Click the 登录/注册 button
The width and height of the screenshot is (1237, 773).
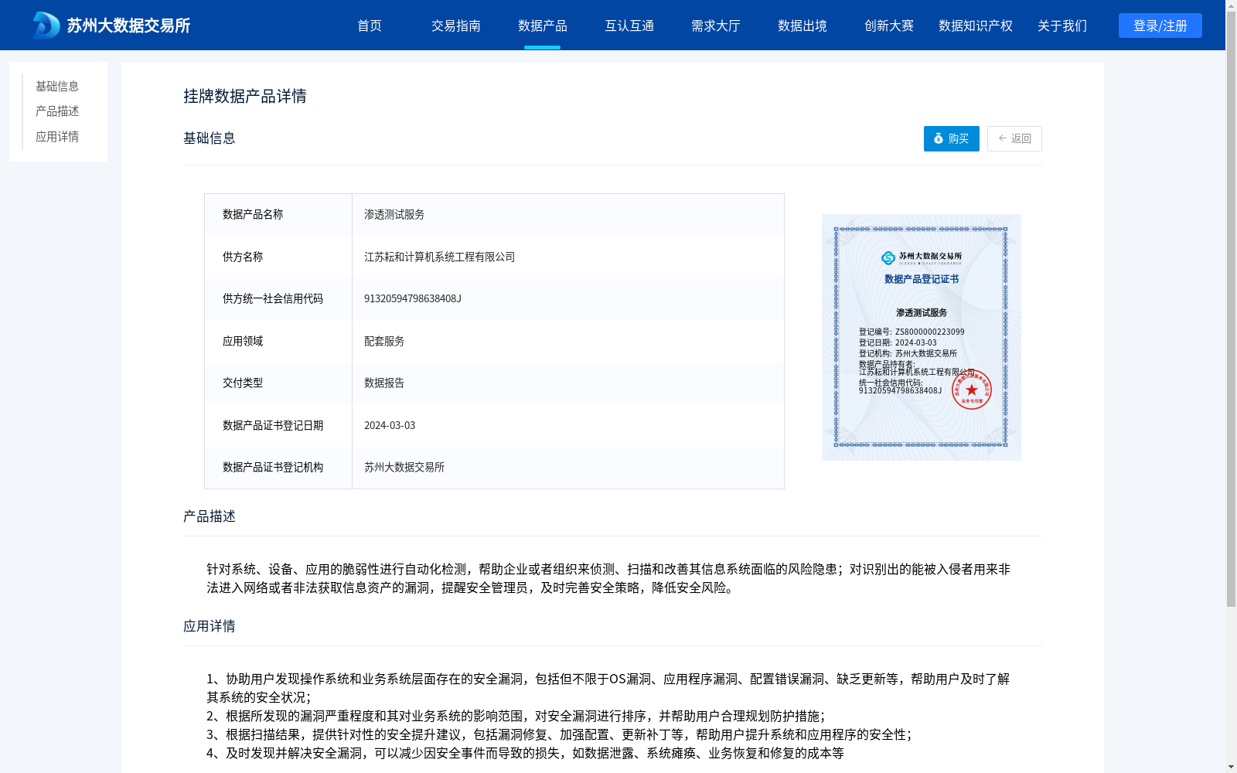(1160, 26)
